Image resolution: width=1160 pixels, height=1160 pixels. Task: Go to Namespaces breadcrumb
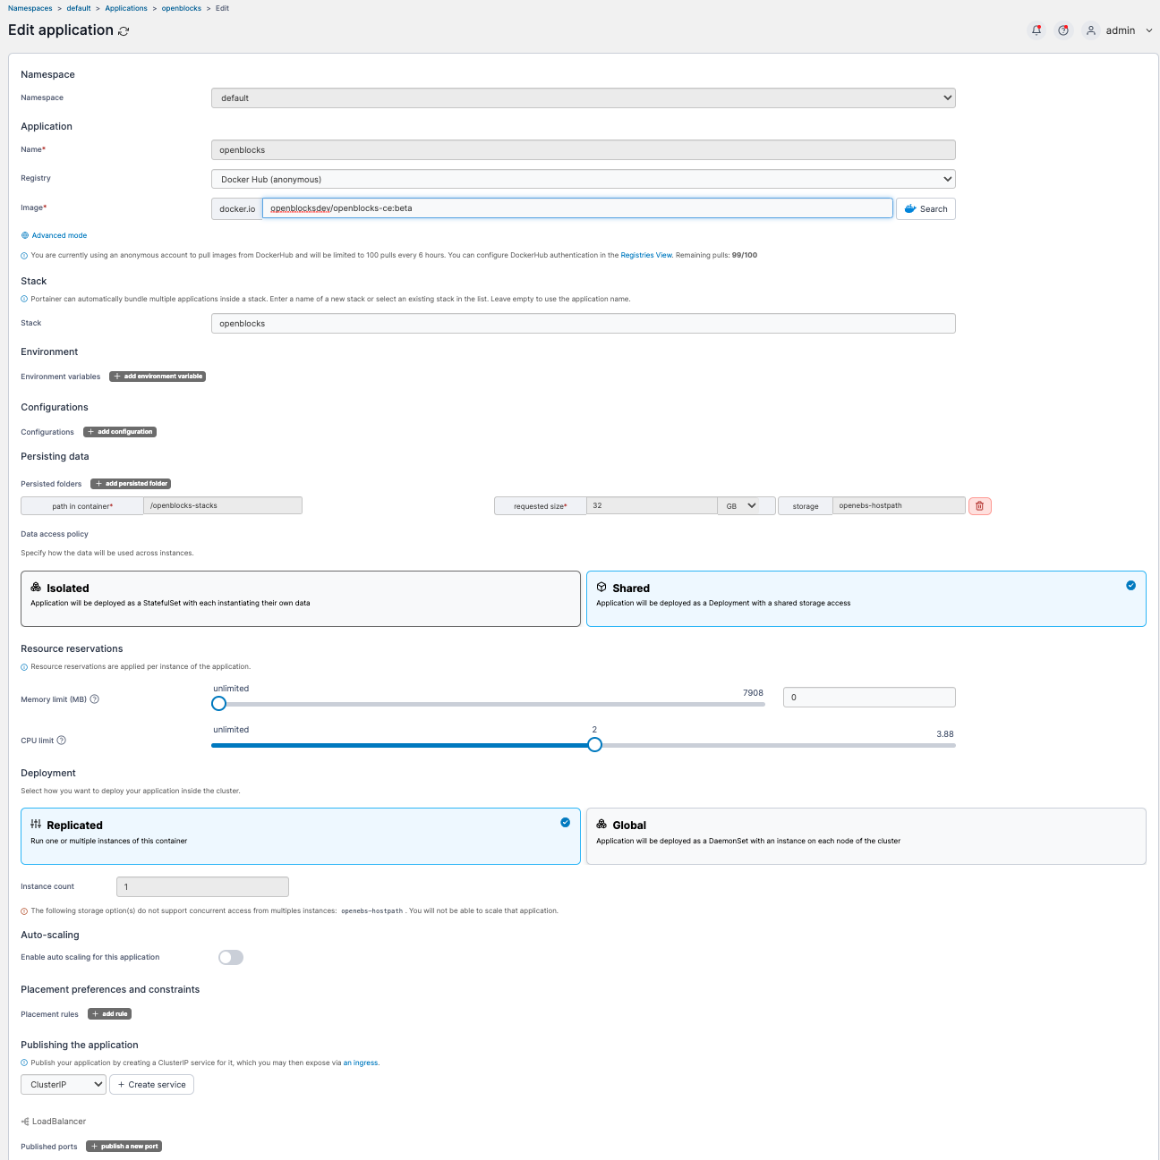point(30,8)
